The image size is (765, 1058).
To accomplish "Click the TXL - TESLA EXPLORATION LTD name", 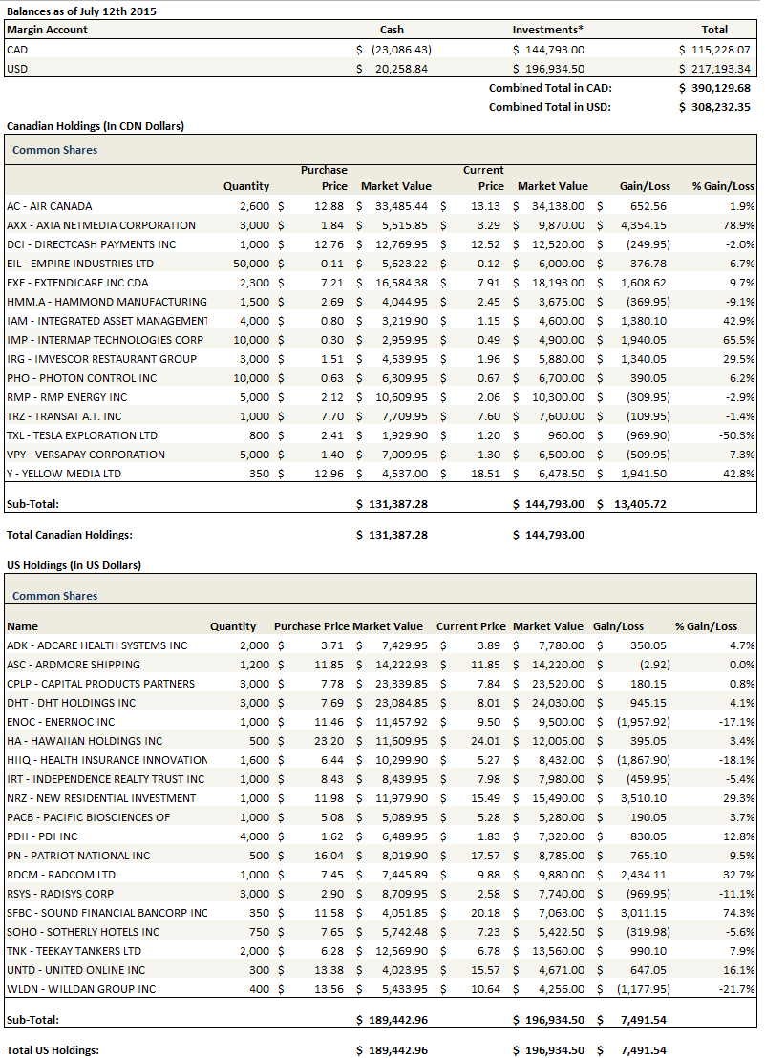I will coord(81,435).
